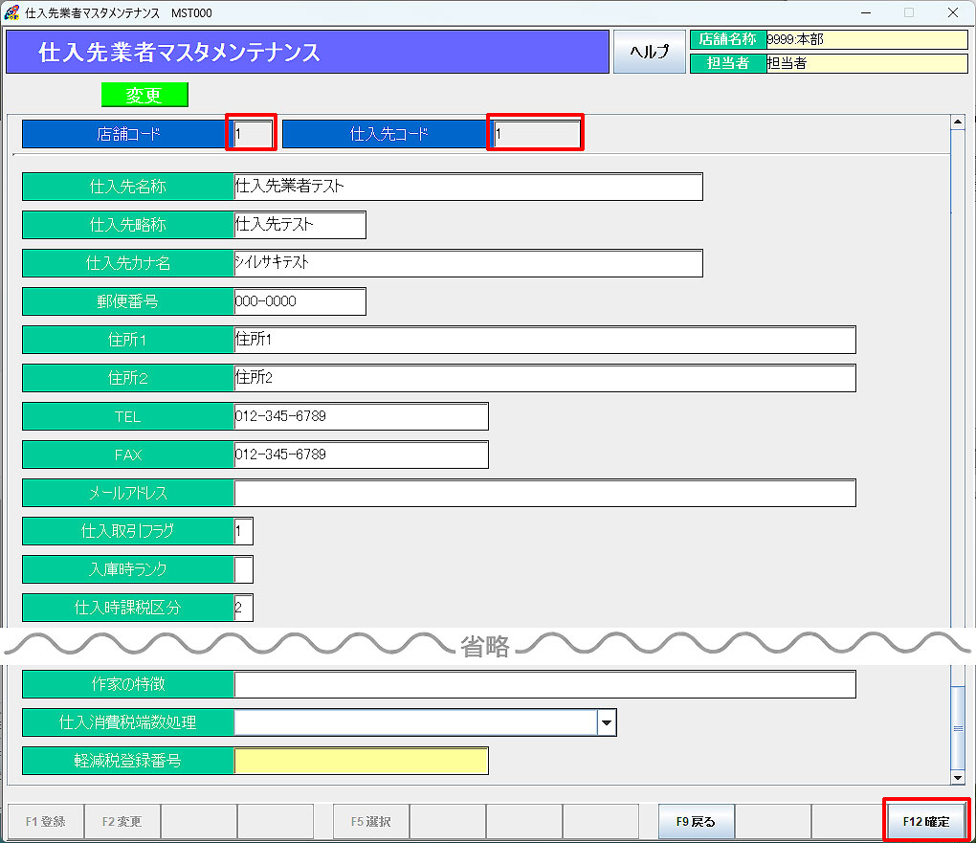Screen dimensions: 976x843
Task: Click the F9 戻る back button
Action: (696, 821)
